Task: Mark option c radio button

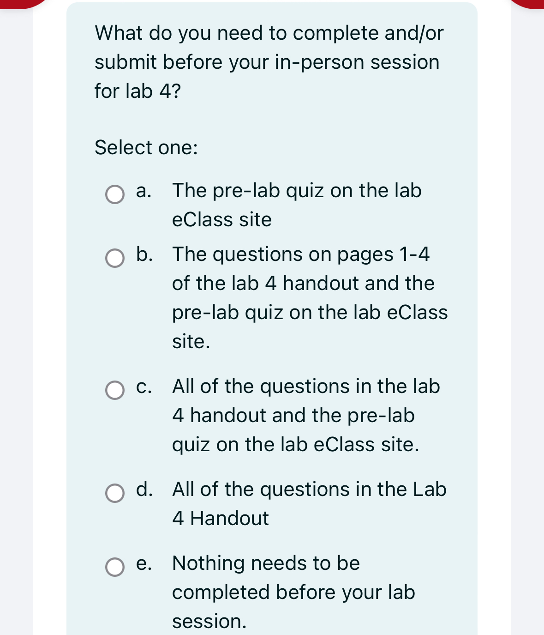Action: coord(114,390)
